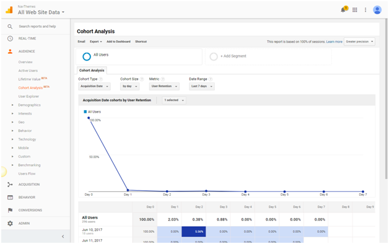Image resolution: width=389 pixels, height=244 pixels.
Task: Open the three-dot options menu
Action: coord(365,10)
